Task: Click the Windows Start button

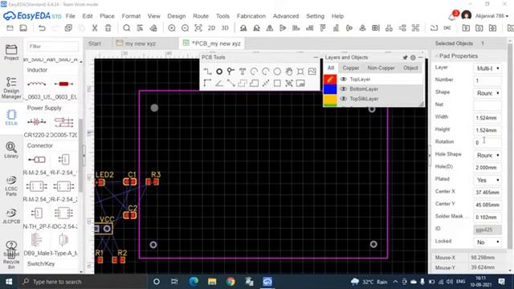Action: click(x=9, y=282)
